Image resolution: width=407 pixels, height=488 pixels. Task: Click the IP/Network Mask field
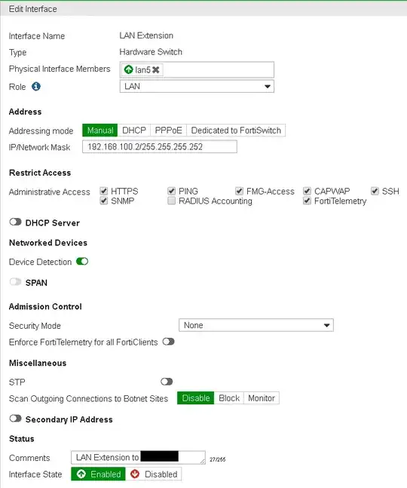coord(160,146)
